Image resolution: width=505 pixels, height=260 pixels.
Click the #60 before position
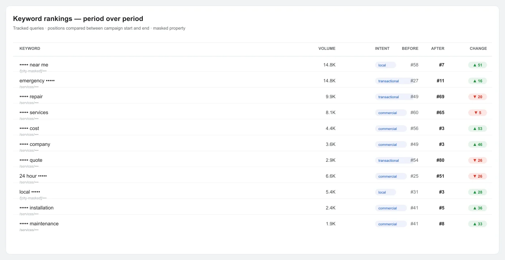click(414, 113)
